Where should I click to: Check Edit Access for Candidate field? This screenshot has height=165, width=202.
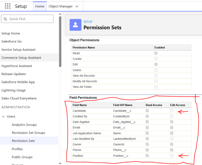(x=172, y=111)
